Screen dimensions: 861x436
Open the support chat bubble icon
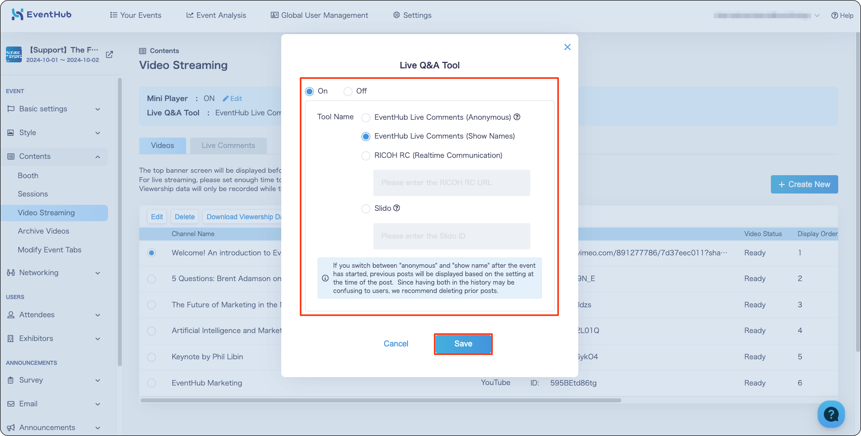pos(831,414)
